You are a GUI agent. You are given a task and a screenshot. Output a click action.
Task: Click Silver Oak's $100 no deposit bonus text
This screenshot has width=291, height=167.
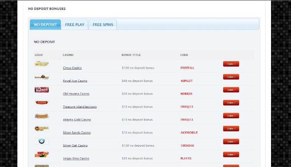click(138, 145)
